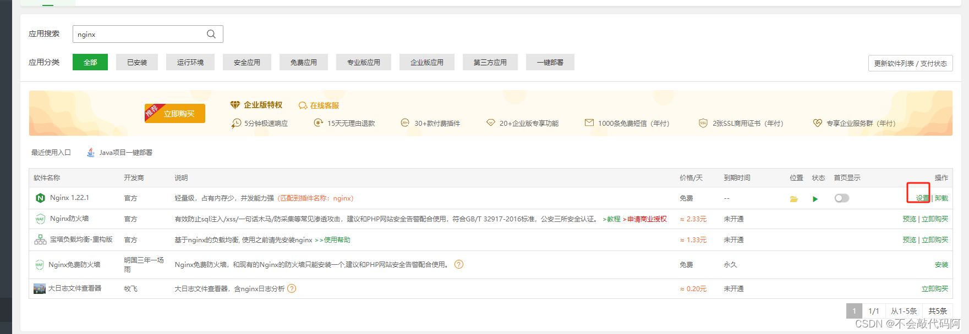Click the 立即购买 banner button
The height and width of the screenshot is (334, 969).
[x=175, y=113]
